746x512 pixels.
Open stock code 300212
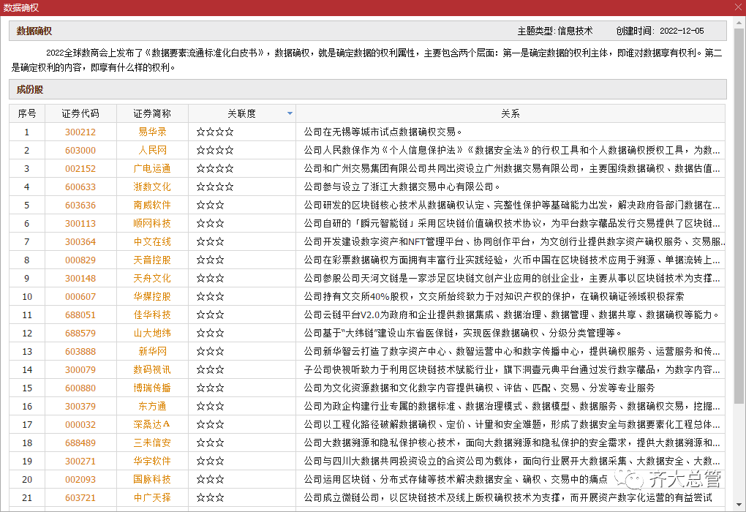tap(80, 132)
